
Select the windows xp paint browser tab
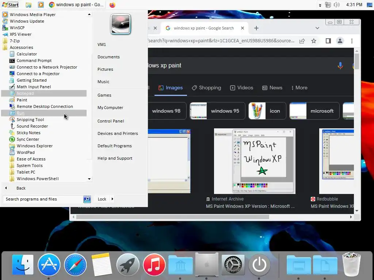(203, 28)
